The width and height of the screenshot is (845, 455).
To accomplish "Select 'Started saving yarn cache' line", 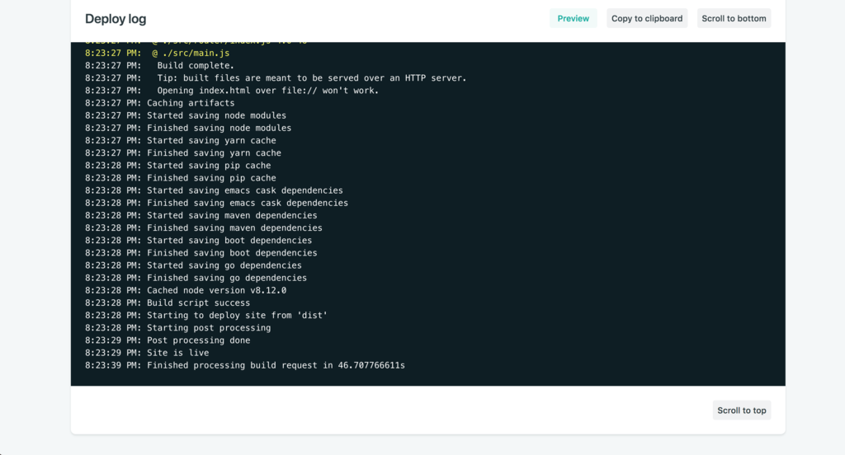I will point(181,140).
